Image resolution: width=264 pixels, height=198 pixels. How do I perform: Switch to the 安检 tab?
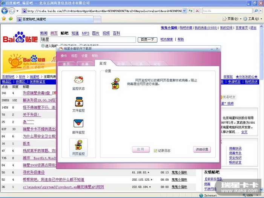pos(157,64)
